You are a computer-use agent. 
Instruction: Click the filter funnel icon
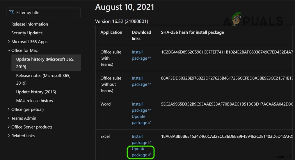point(11,13)
